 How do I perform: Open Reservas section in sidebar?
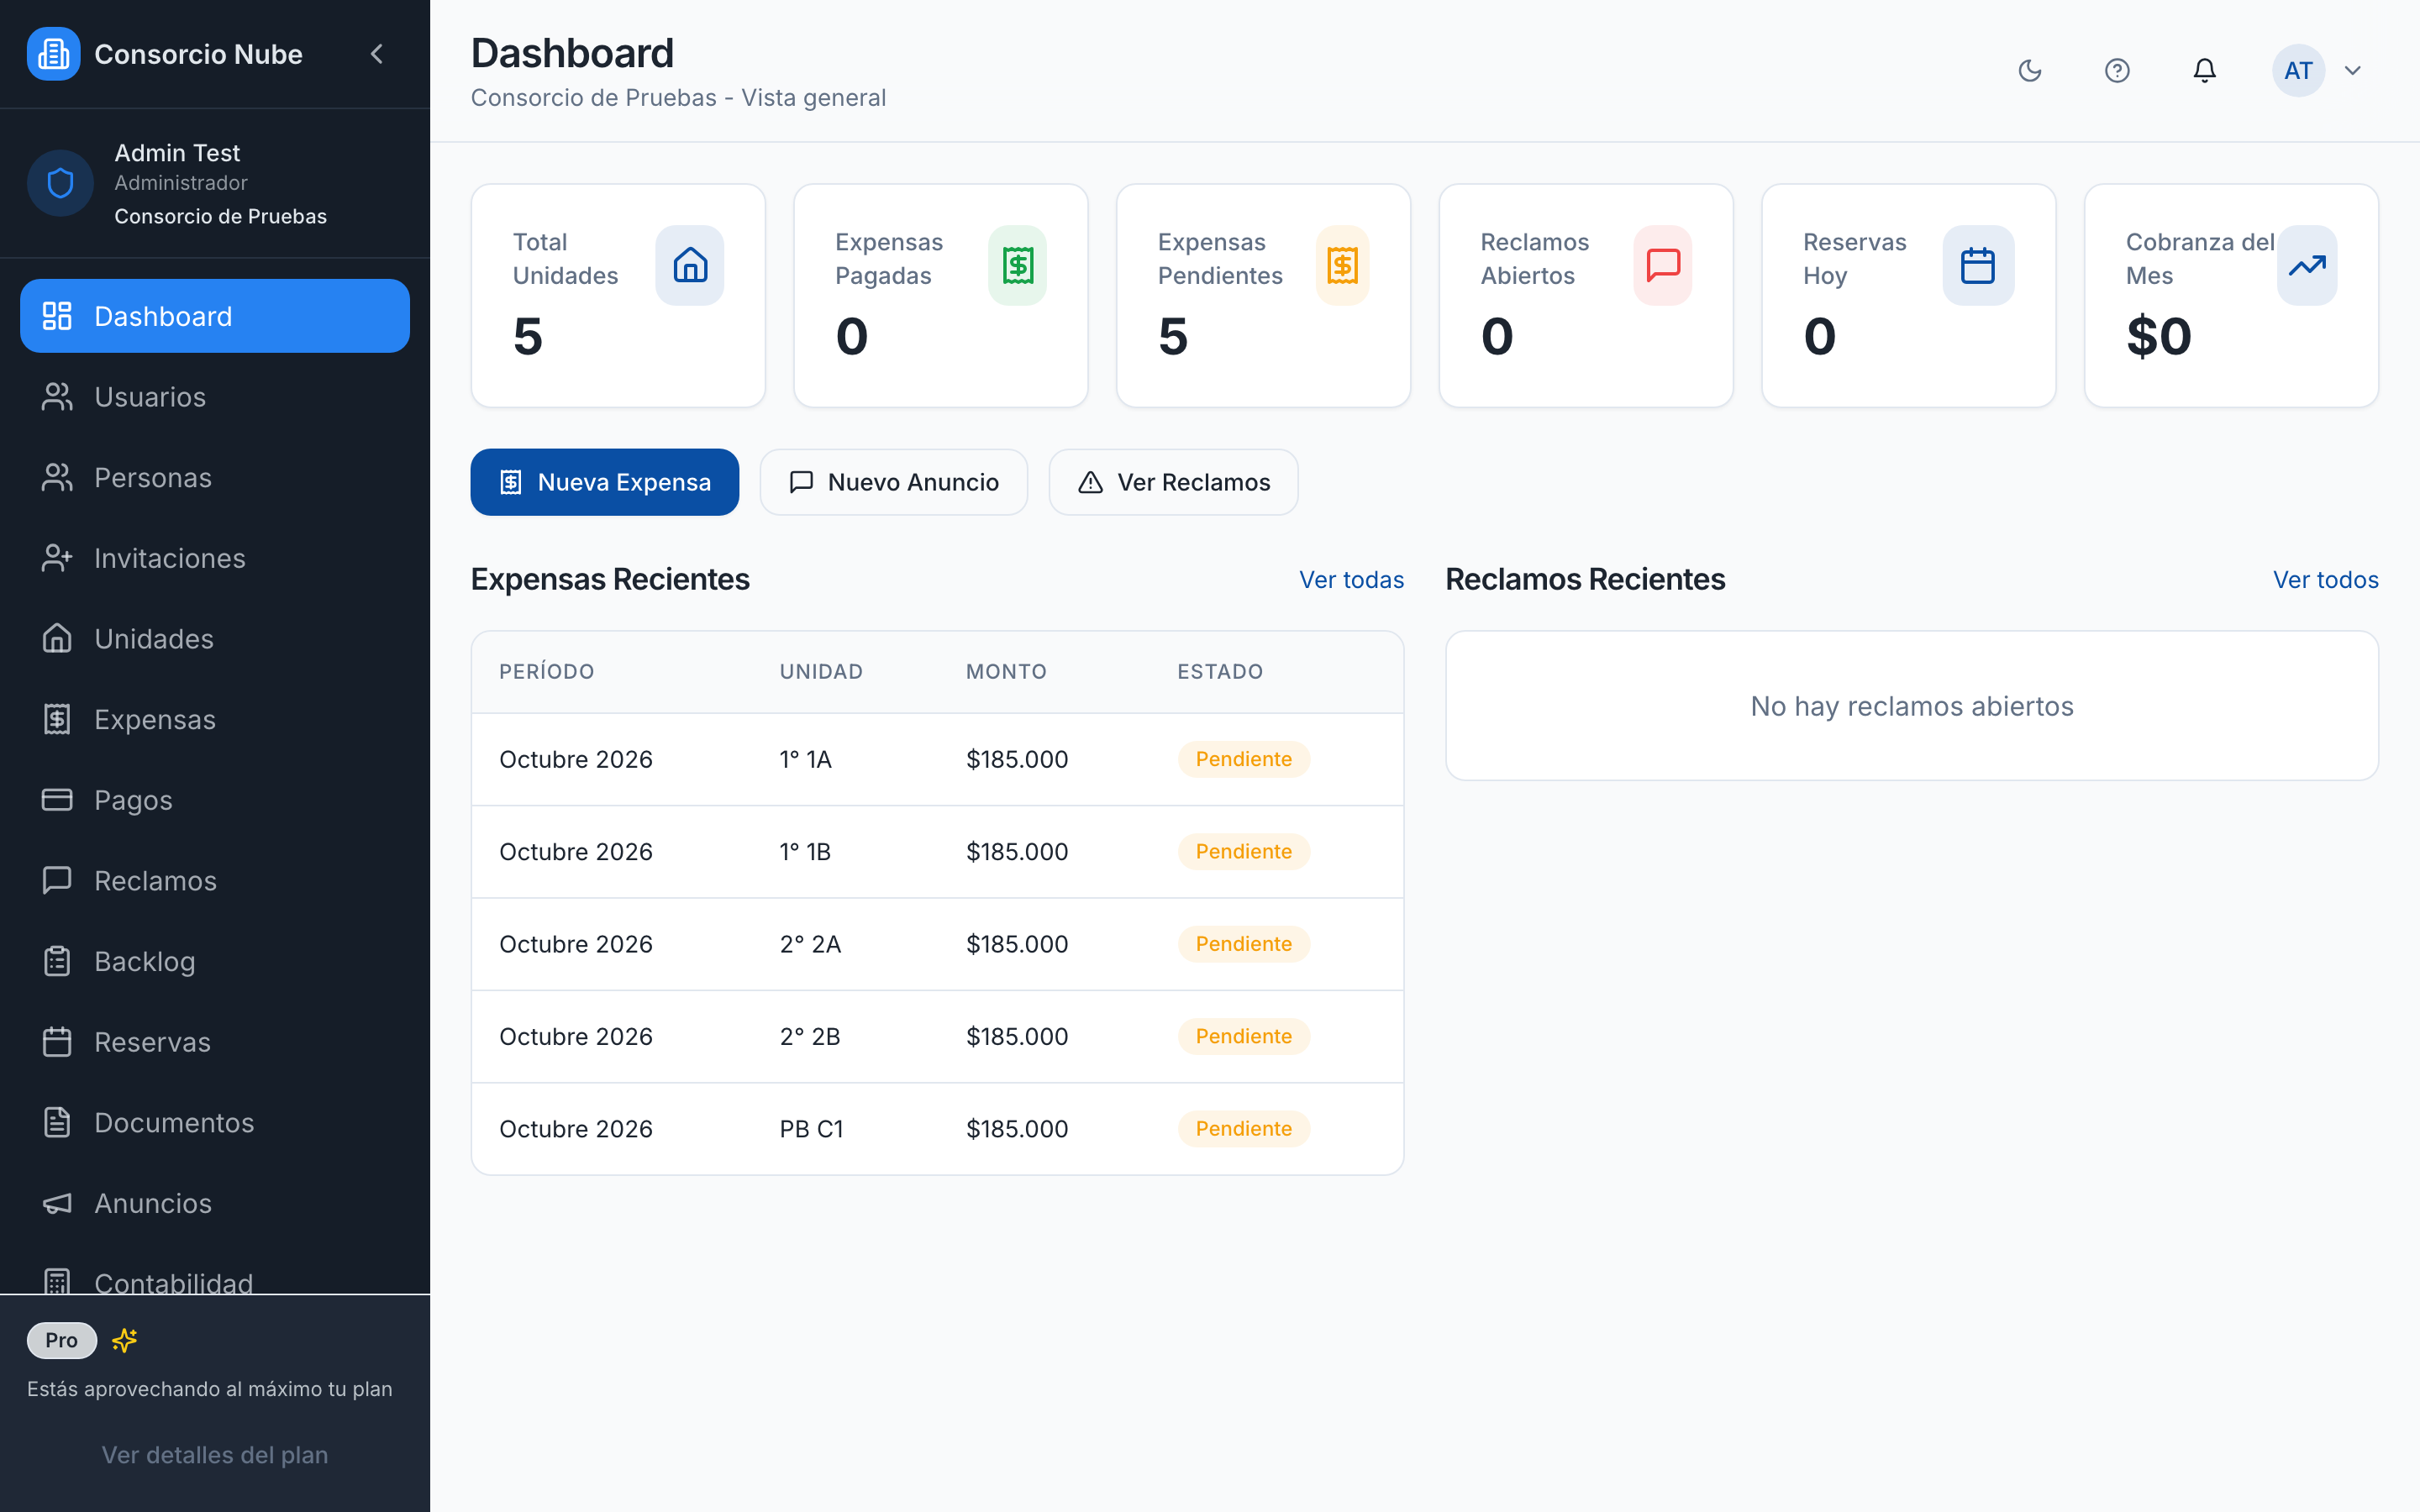[215, 1042]
